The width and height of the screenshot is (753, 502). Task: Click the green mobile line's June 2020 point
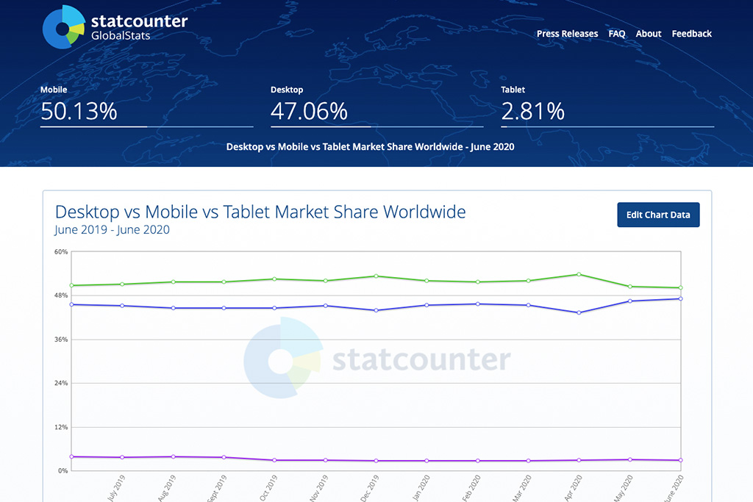click(681, 287)
